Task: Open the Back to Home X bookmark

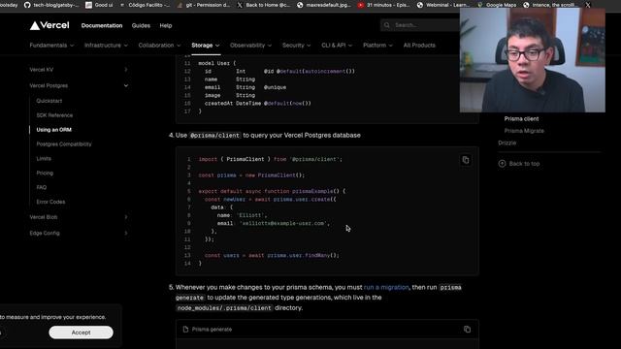Action: [263, 5]
